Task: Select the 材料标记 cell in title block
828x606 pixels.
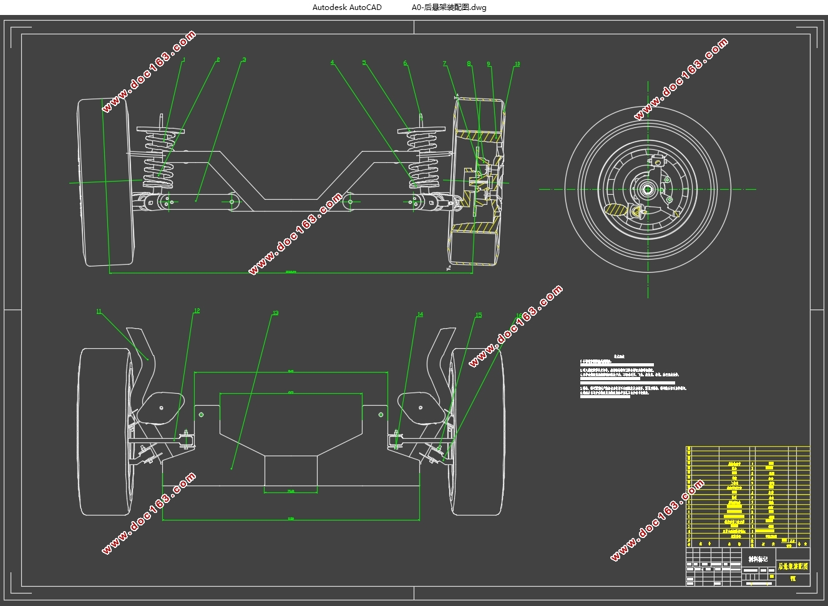Action: pyautogui.click(x=757, y=559)
